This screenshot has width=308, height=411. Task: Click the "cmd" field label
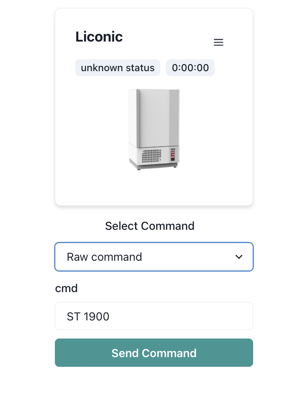(x=66, y=288)
